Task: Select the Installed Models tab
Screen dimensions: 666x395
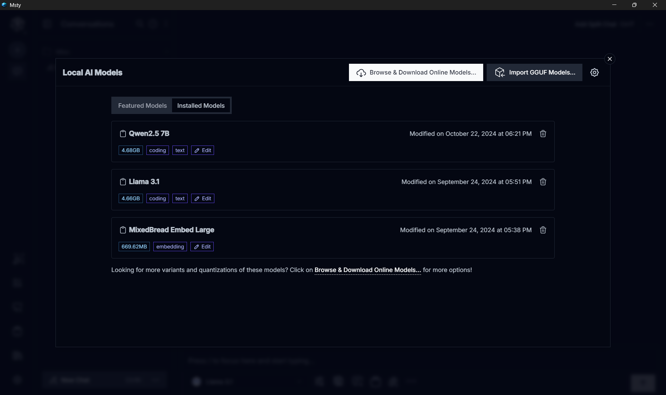Action: point(201,106)
